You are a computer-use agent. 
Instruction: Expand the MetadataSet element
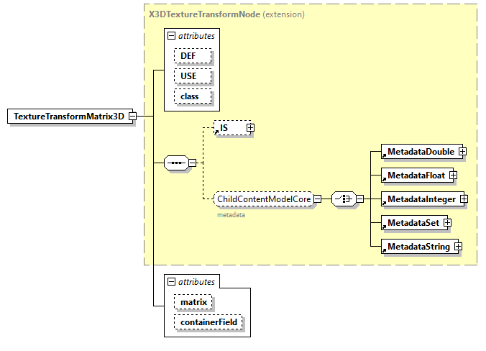[x=447, y=223]
